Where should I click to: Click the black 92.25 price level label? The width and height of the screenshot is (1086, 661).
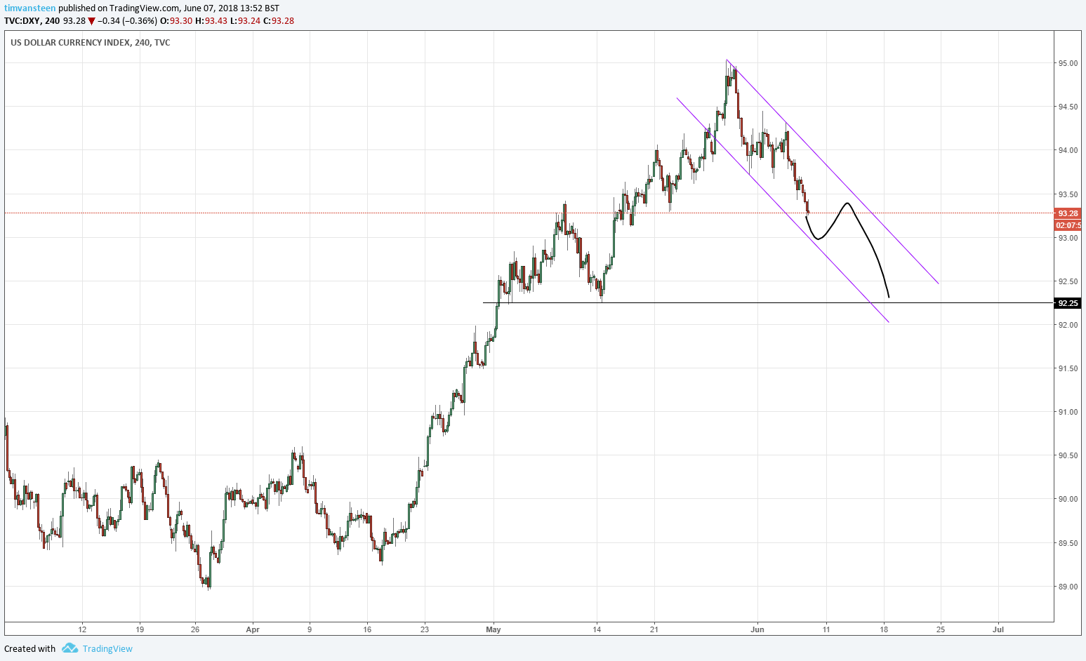[1068, 303]
